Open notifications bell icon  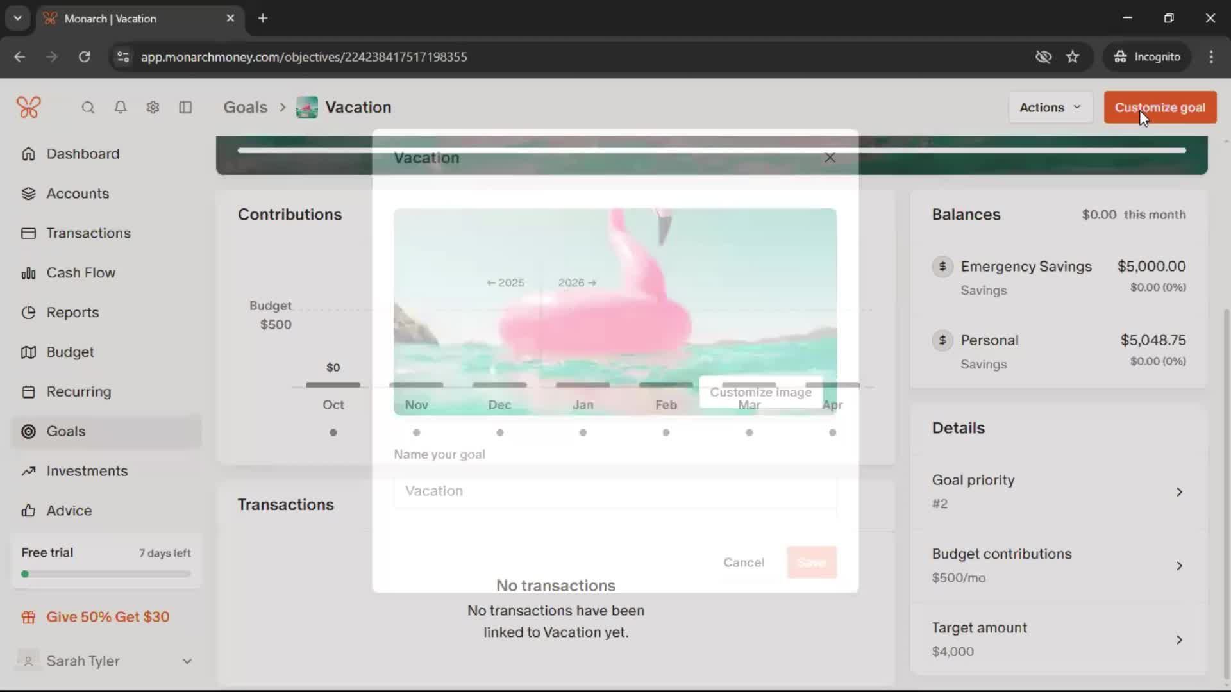pyautogui.click(x=121, y=108)
